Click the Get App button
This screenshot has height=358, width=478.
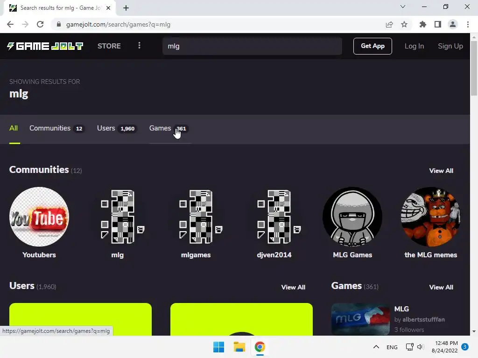[373, 46]
